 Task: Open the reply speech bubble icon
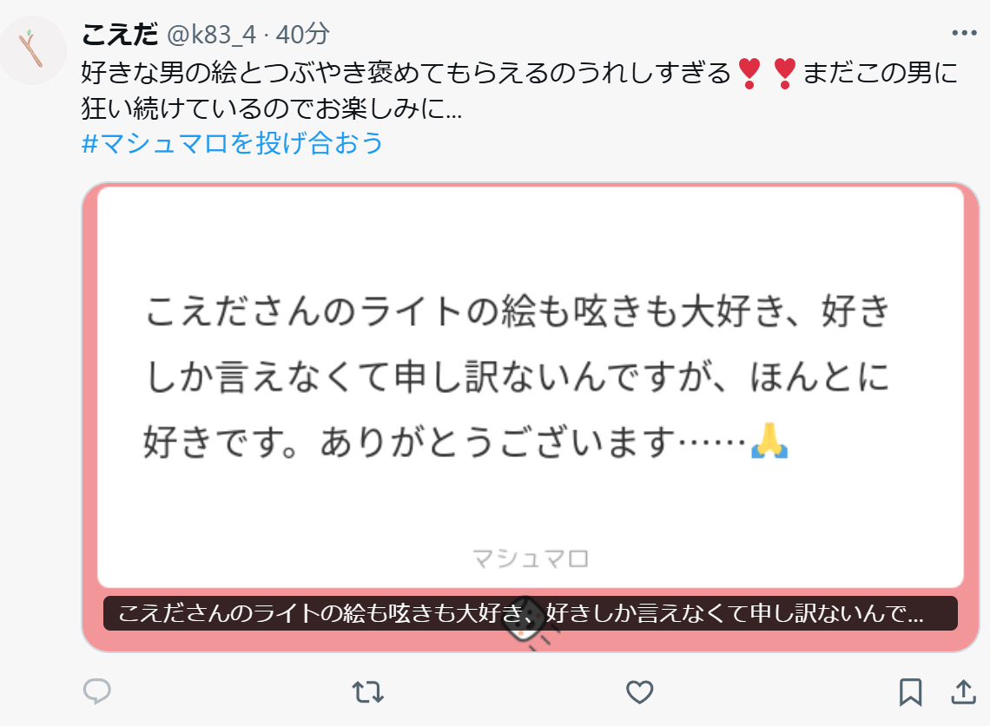[x=97, y=691]
